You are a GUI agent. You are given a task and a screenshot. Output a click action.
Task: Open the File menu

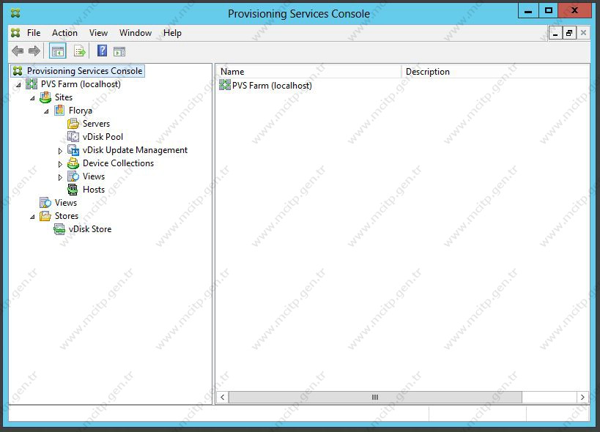tap(34, 33)
